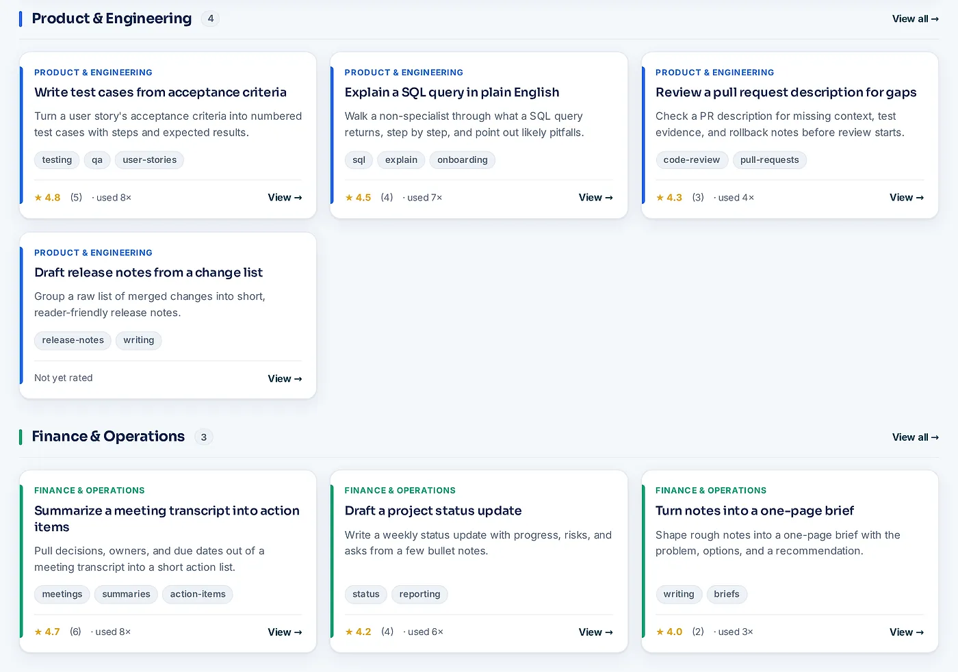Click the Product & Engineering section heading
This screenshot has height=672, width=958.
click(112, 18)
